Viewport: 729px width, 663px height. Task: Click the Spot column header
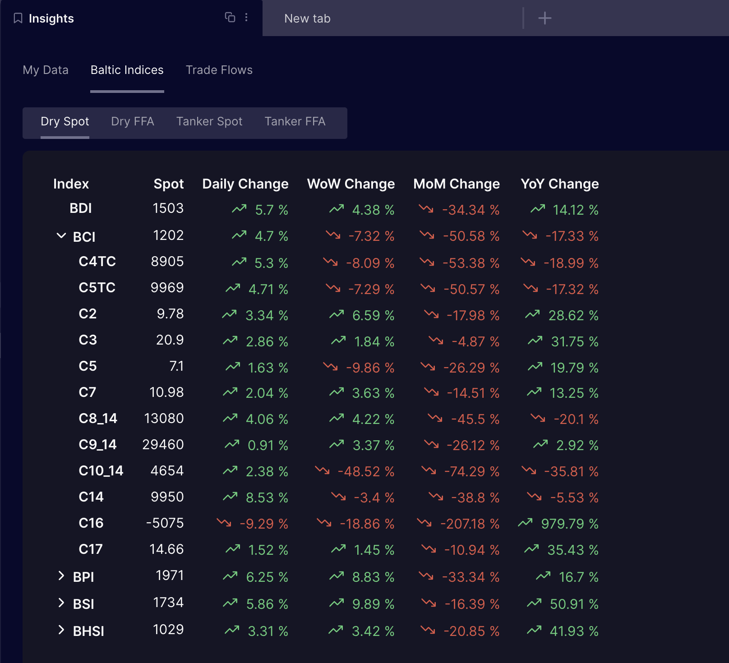pos(169,184)
